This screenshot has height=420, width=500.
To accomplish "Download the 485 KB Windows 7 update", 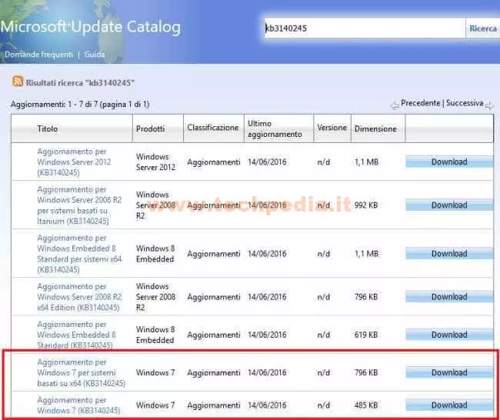I will point(449,405).
